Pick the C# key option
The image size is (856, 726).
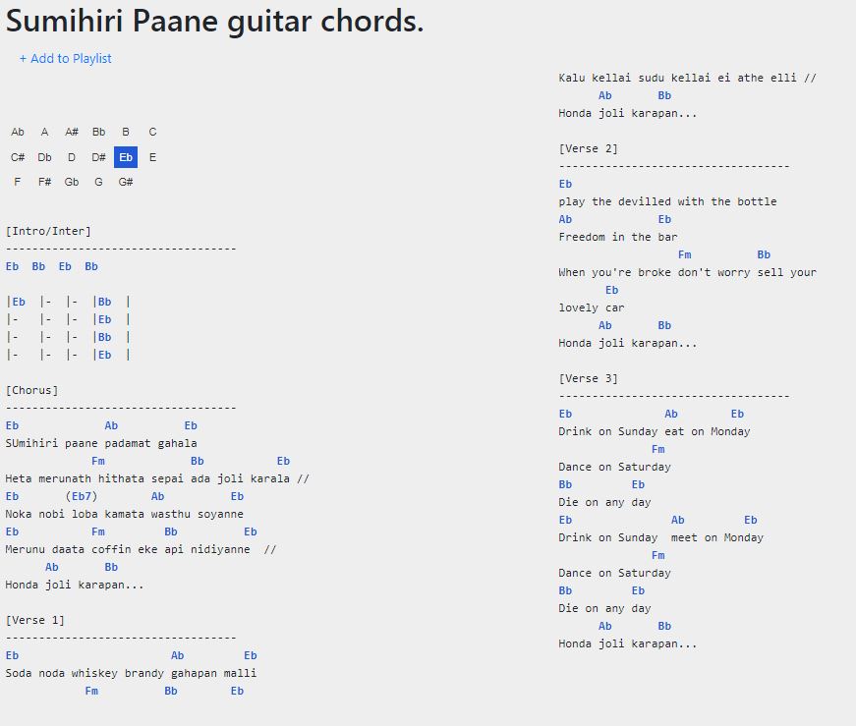18,157
